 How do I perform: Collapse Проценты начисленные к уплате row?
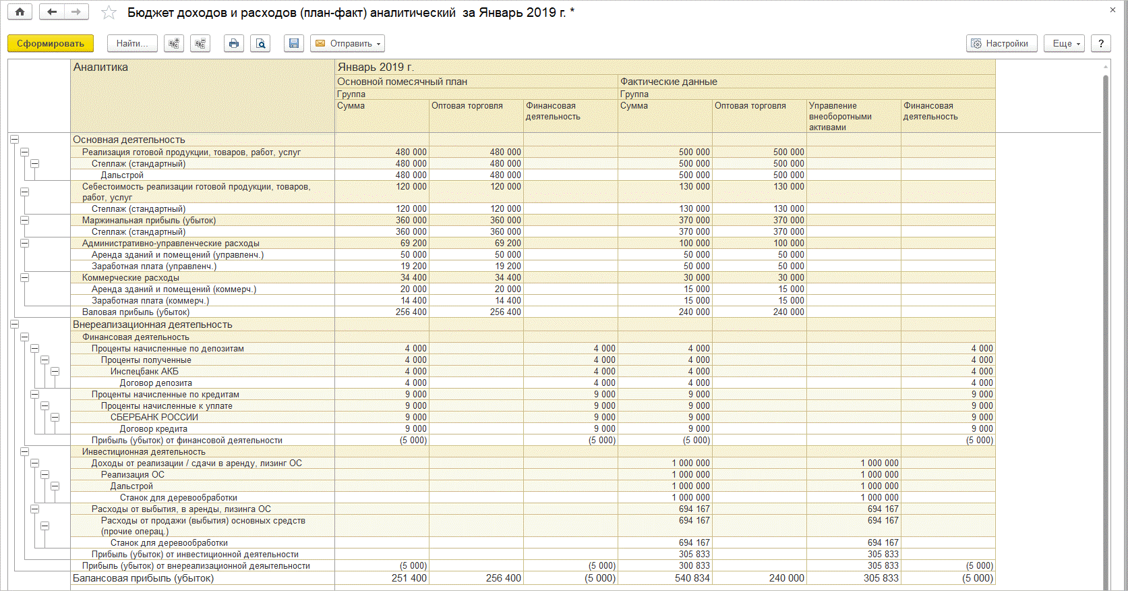[x=44, y=405]
